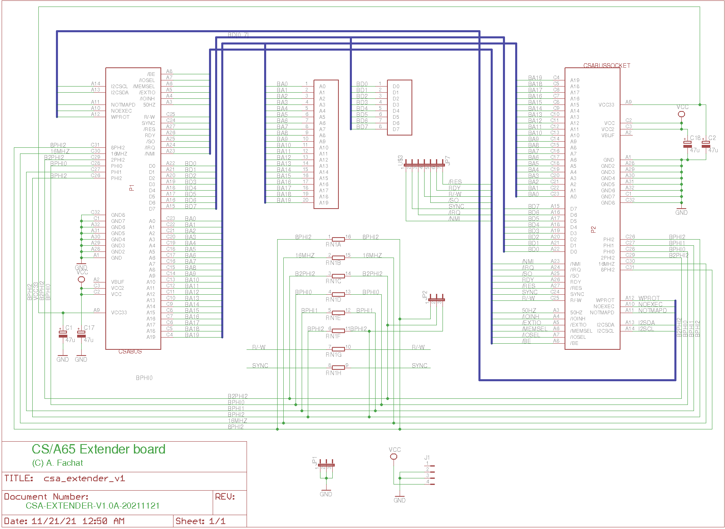Select the C17 47u capacitor
The height and width of the screenshot is (529, 725).
(81, 334)
